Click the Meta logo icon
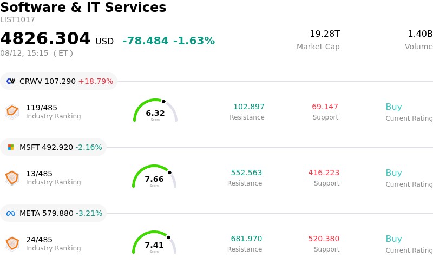This screenshot has height=264, width=433. coord(11,213)
